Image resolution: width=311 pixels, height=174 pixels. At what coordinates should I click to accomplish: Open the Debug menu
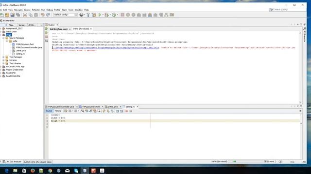click(50, 10)
